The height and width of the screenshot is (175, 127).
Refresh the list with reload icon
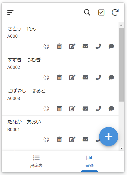(x=115, y=12)
